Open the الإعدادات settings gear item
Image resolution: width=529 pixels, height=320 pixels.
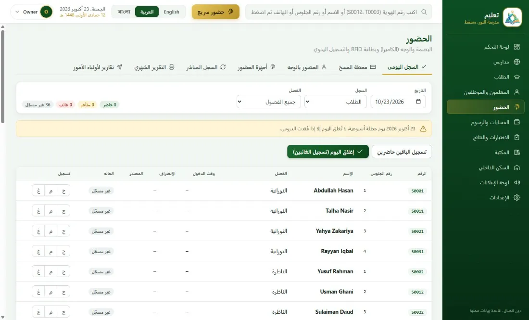[486, 197]
